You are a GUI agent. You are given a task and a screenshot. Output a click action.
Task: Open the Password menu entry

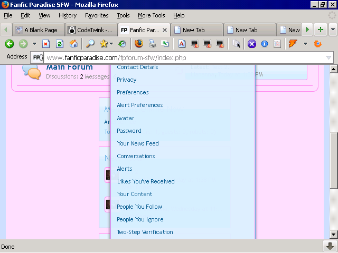[129, 131]
